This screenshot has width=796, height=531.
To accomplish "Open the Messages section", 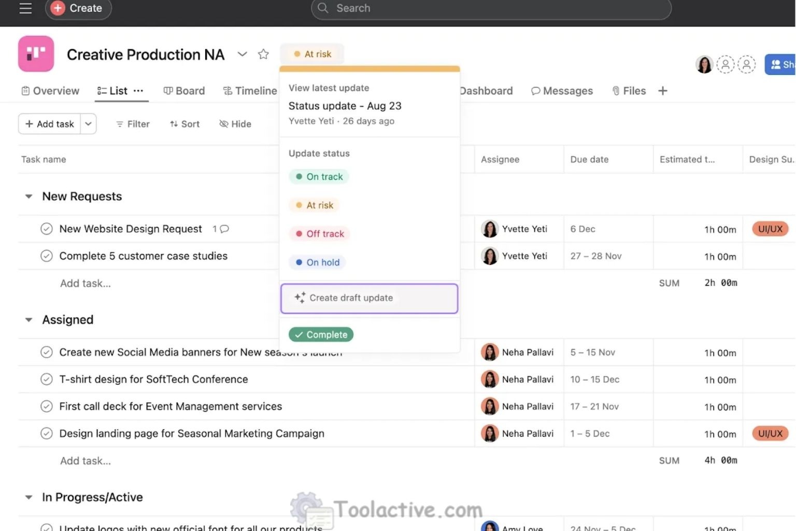I will (x=562, y=90).
